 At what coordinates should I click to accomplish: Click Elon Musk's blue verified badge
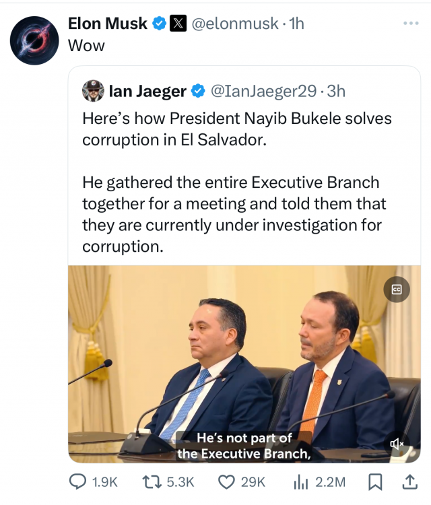160,24
